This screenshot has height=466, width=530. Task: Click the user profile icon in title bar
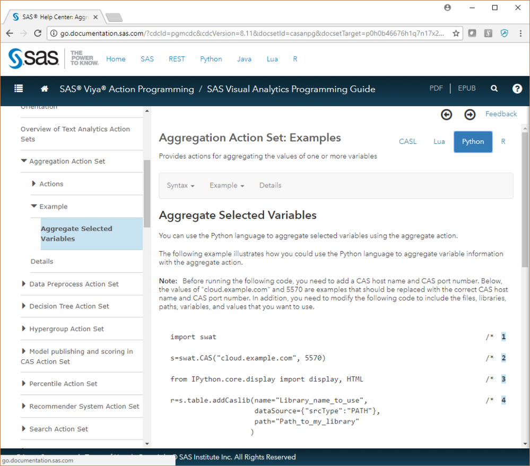448,7
